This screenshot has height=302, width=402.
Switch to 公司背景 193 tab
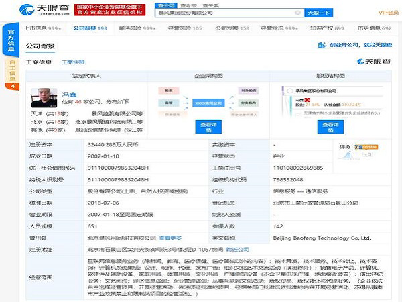[90, 28]
